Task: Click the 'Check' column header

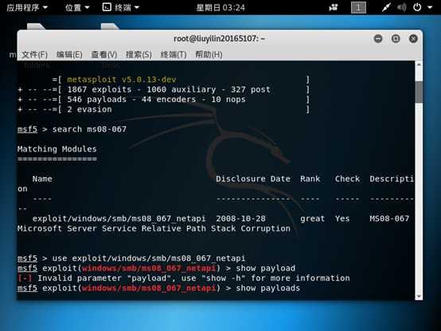Action: click(x=347, y=179)
